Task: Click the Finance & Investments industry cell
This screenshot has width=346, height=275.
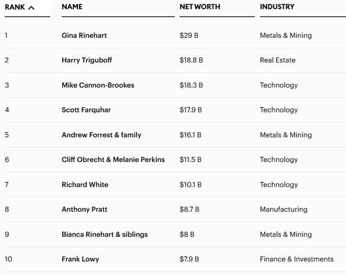Action: tap(297, 259)
